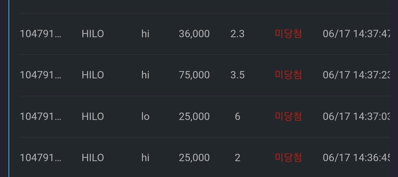This screenshot has width=398, height=177.
Task: Select the 06/17 14:37:03 timestamp
Action: point(356,116)
